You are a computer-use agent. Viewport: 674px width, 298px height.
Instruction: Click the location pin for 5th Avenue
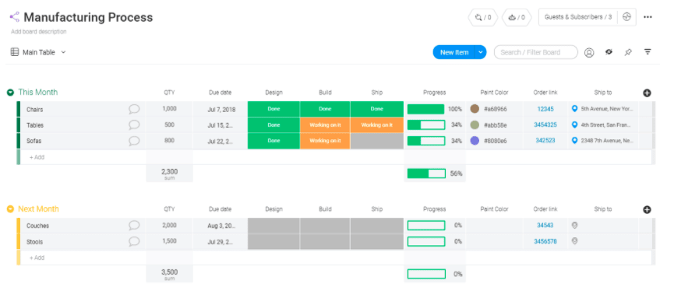click(575, 109)
